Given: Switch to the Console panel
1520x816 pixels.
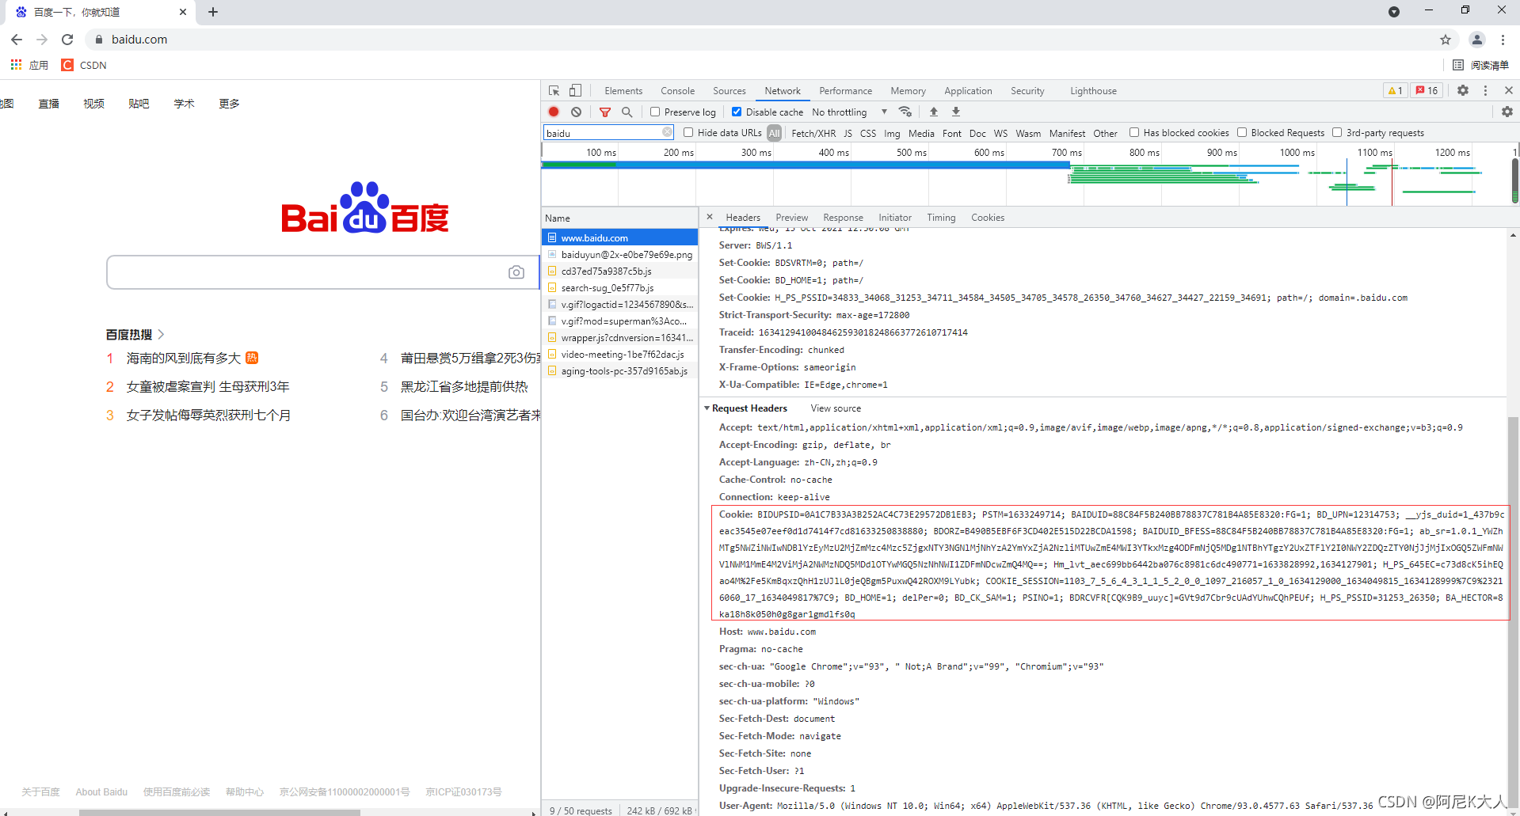Looking at the screenshot, I should (x=677, y=91).
